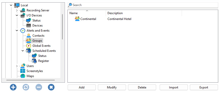Click the Import button
This screenshot has width=219, height=92.
click(174, 87)
